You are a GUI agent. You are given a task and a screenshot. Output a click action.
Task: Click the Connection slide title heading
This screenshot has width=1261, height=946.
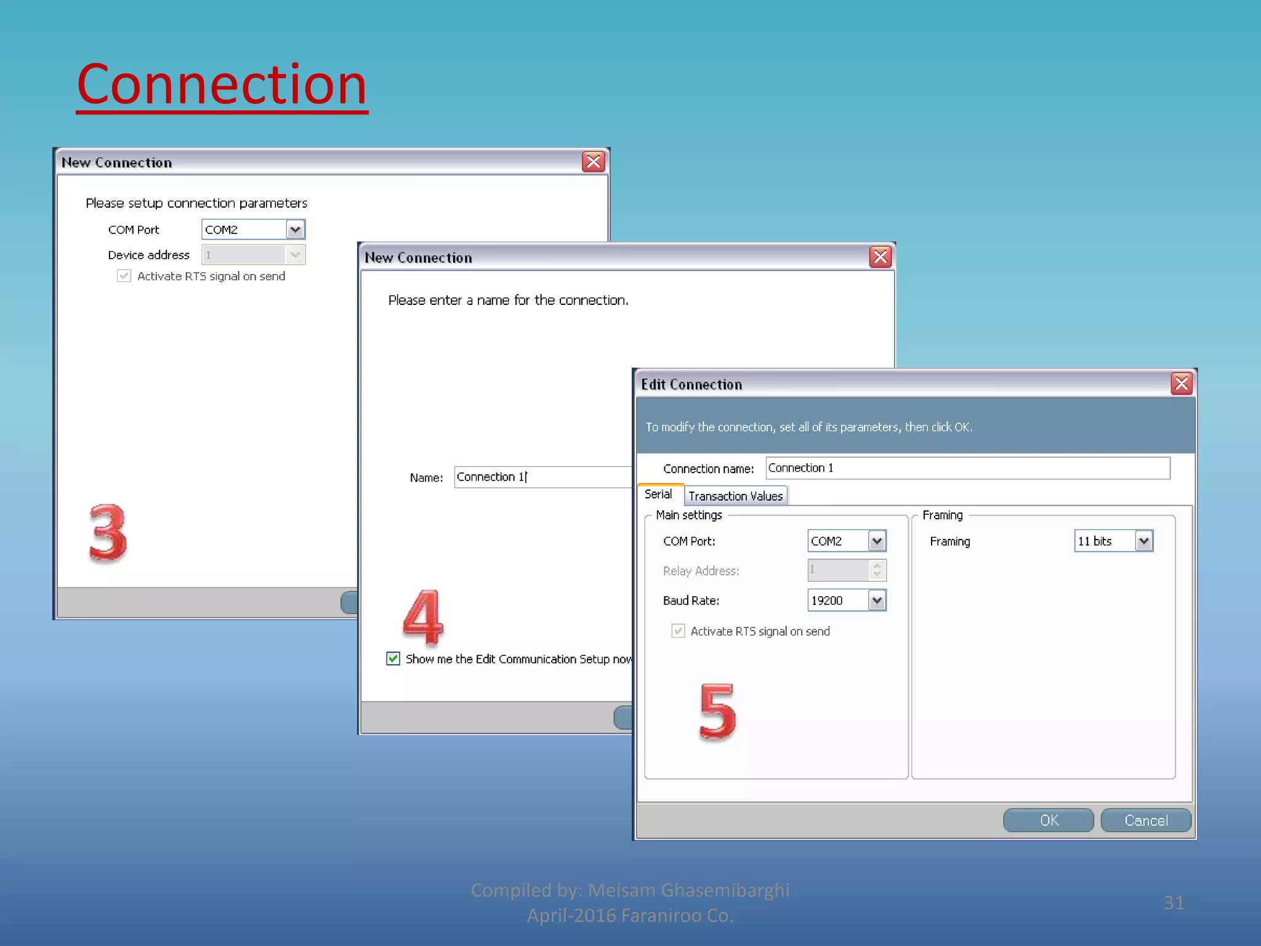222,84
